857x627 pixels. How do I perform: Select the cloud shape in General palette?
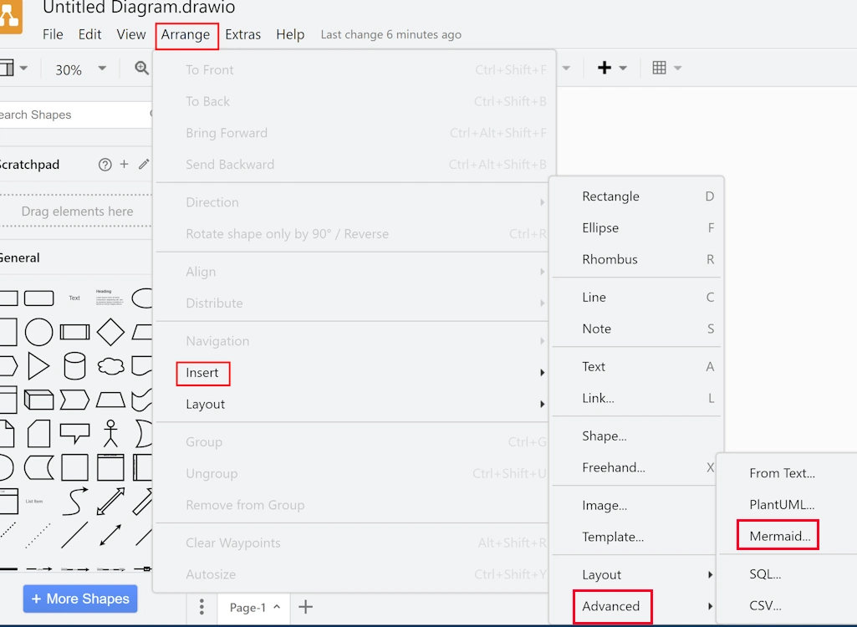[x=110, y=365]
